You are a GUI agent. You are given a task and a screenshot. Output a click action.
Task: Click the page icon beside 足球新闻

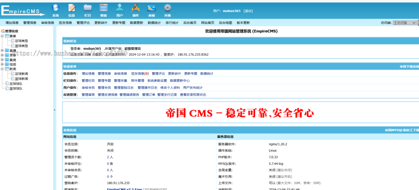[12, 74]
